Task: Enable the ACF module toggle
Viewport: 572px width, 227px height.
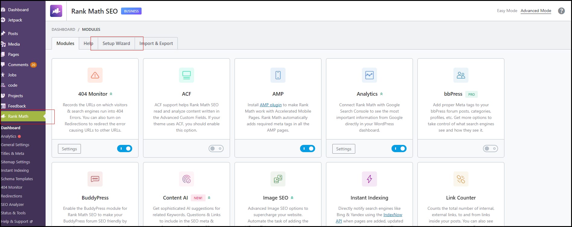Action: pyautogui.click(x=216, y=149)
